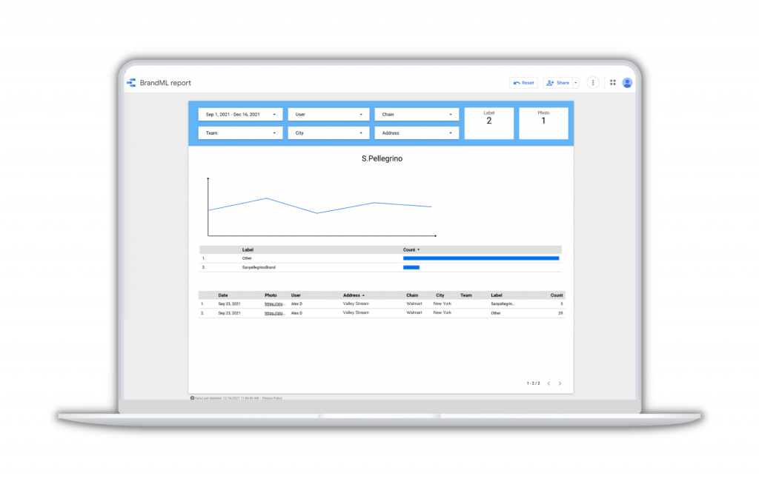Sort details table by Address header
Screen dimensions: 759x487
click(x=354, y=295)
